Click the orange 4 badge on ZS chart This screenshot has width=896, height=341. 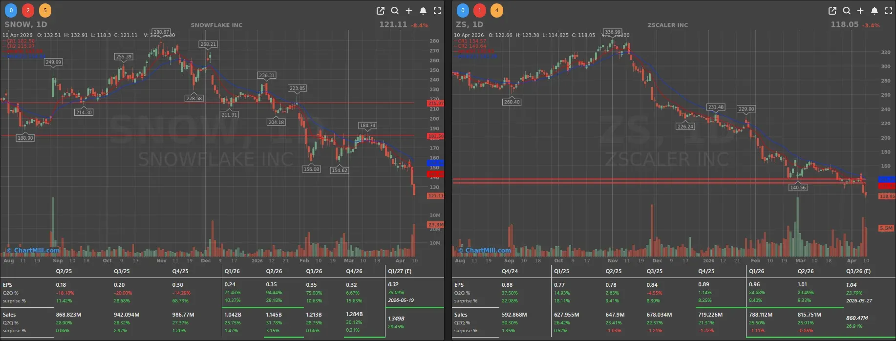coord(497,10)
